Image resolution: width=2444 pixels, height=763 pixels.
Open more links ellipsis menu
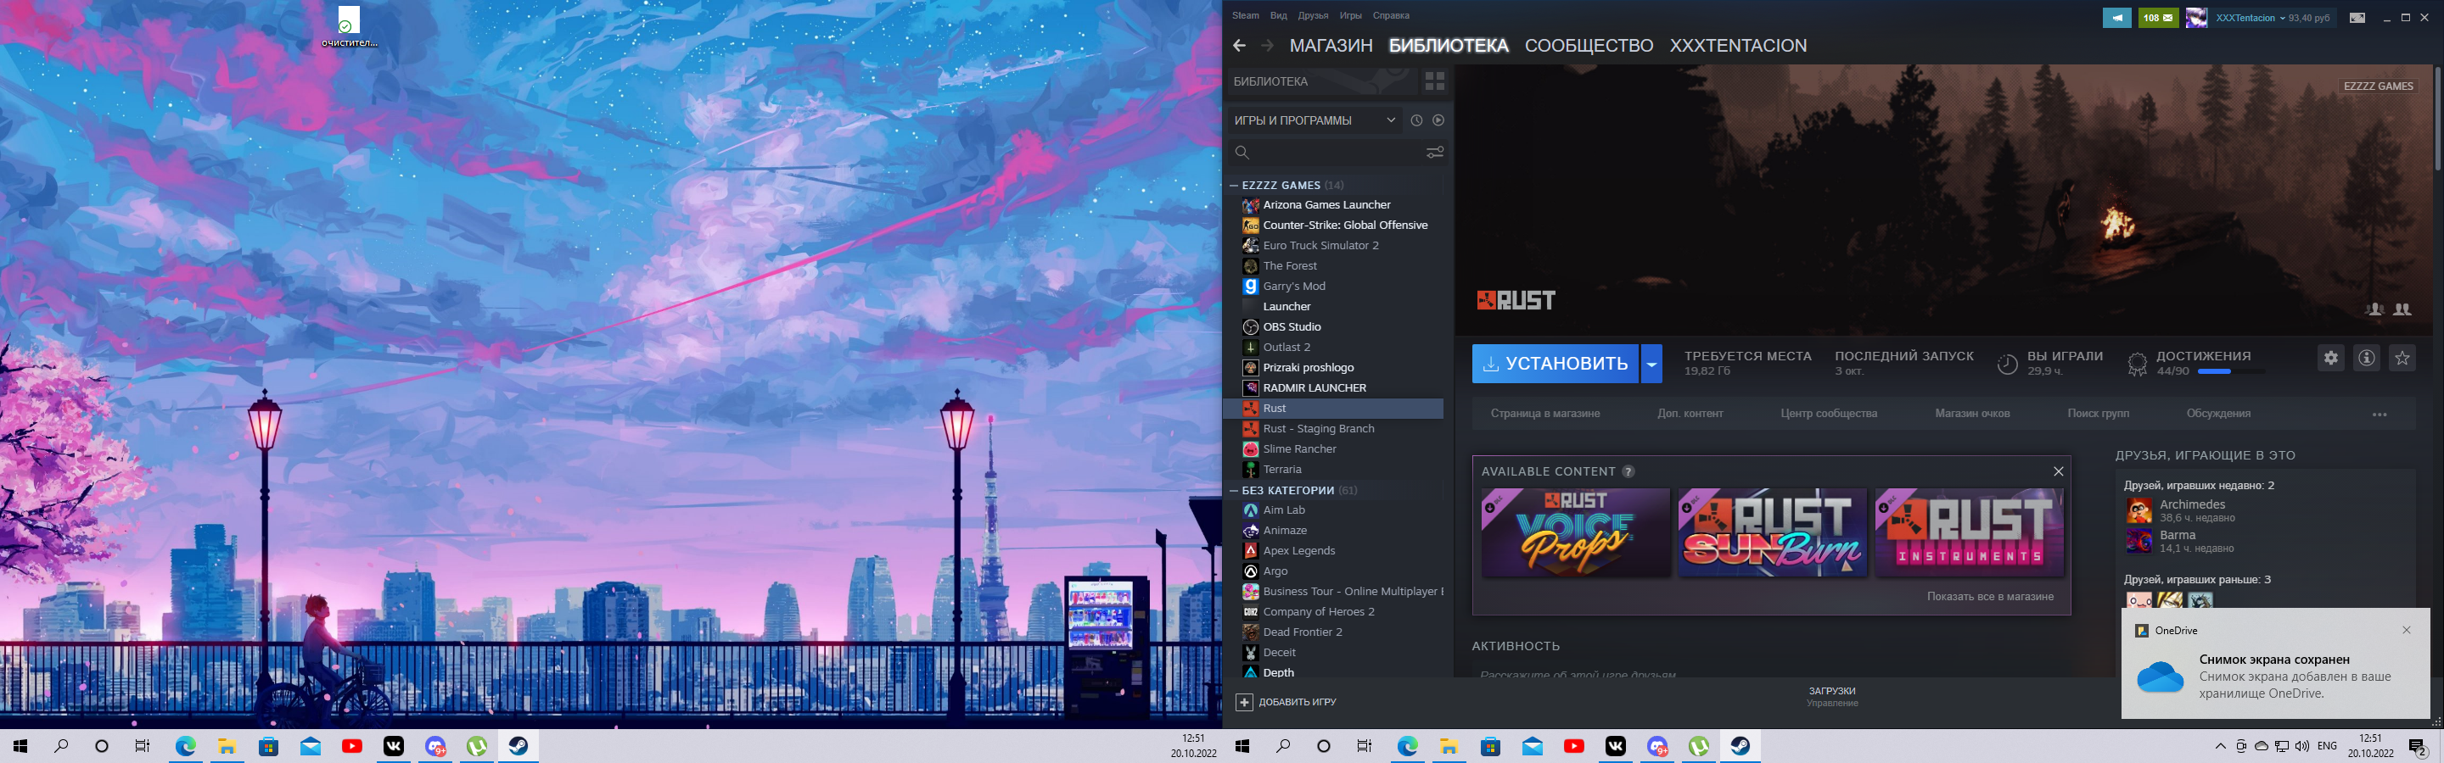(2379, 415)
